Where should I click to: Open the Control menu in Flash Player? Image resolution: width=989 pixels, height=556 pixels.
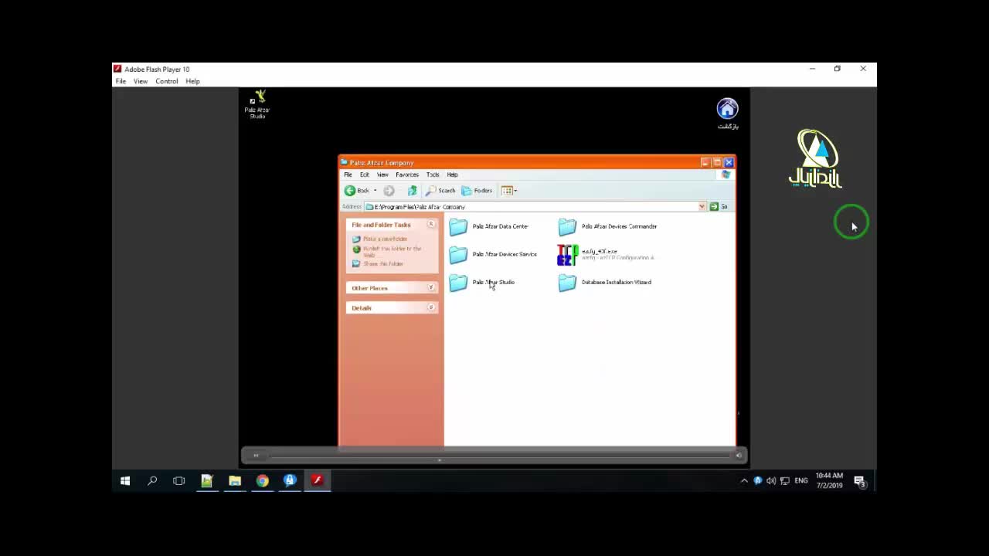point(166,81)
